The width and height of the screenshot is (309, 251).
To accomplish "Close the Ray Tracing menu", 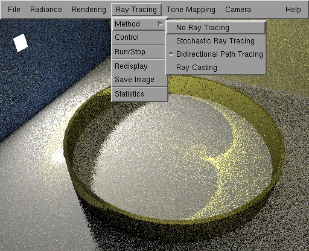I will click(136, 10).
